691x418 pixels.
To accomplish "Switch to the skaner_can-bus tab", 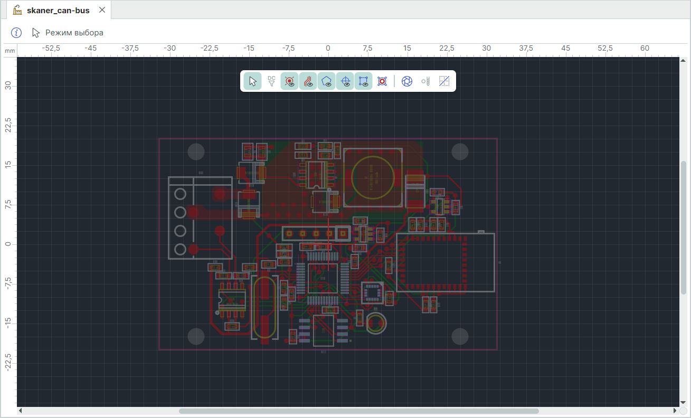I will (x=58, y=10).
